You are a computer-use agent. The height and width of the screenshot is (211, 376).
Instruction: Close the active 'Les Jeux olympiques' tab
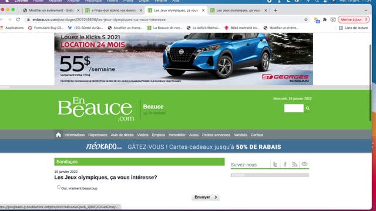point(203,11)
